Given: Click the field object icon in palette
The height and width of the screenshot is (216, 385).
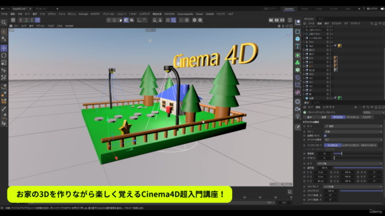Looking at the screenshot, I should click(298, 85).
